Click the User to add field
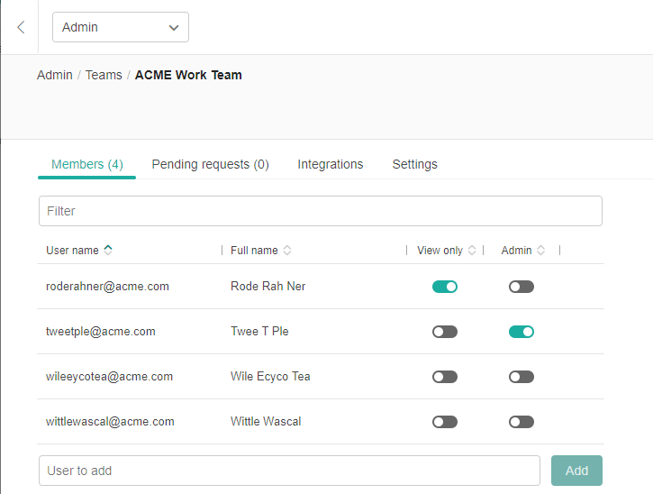Viewport: 653px width, 494px height. pyautogui.click(x=289, y=471)
